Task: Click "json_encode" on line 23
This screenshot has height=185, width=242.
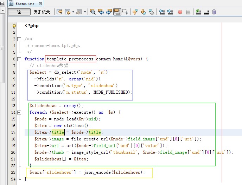Action: (x=97, y=172)
